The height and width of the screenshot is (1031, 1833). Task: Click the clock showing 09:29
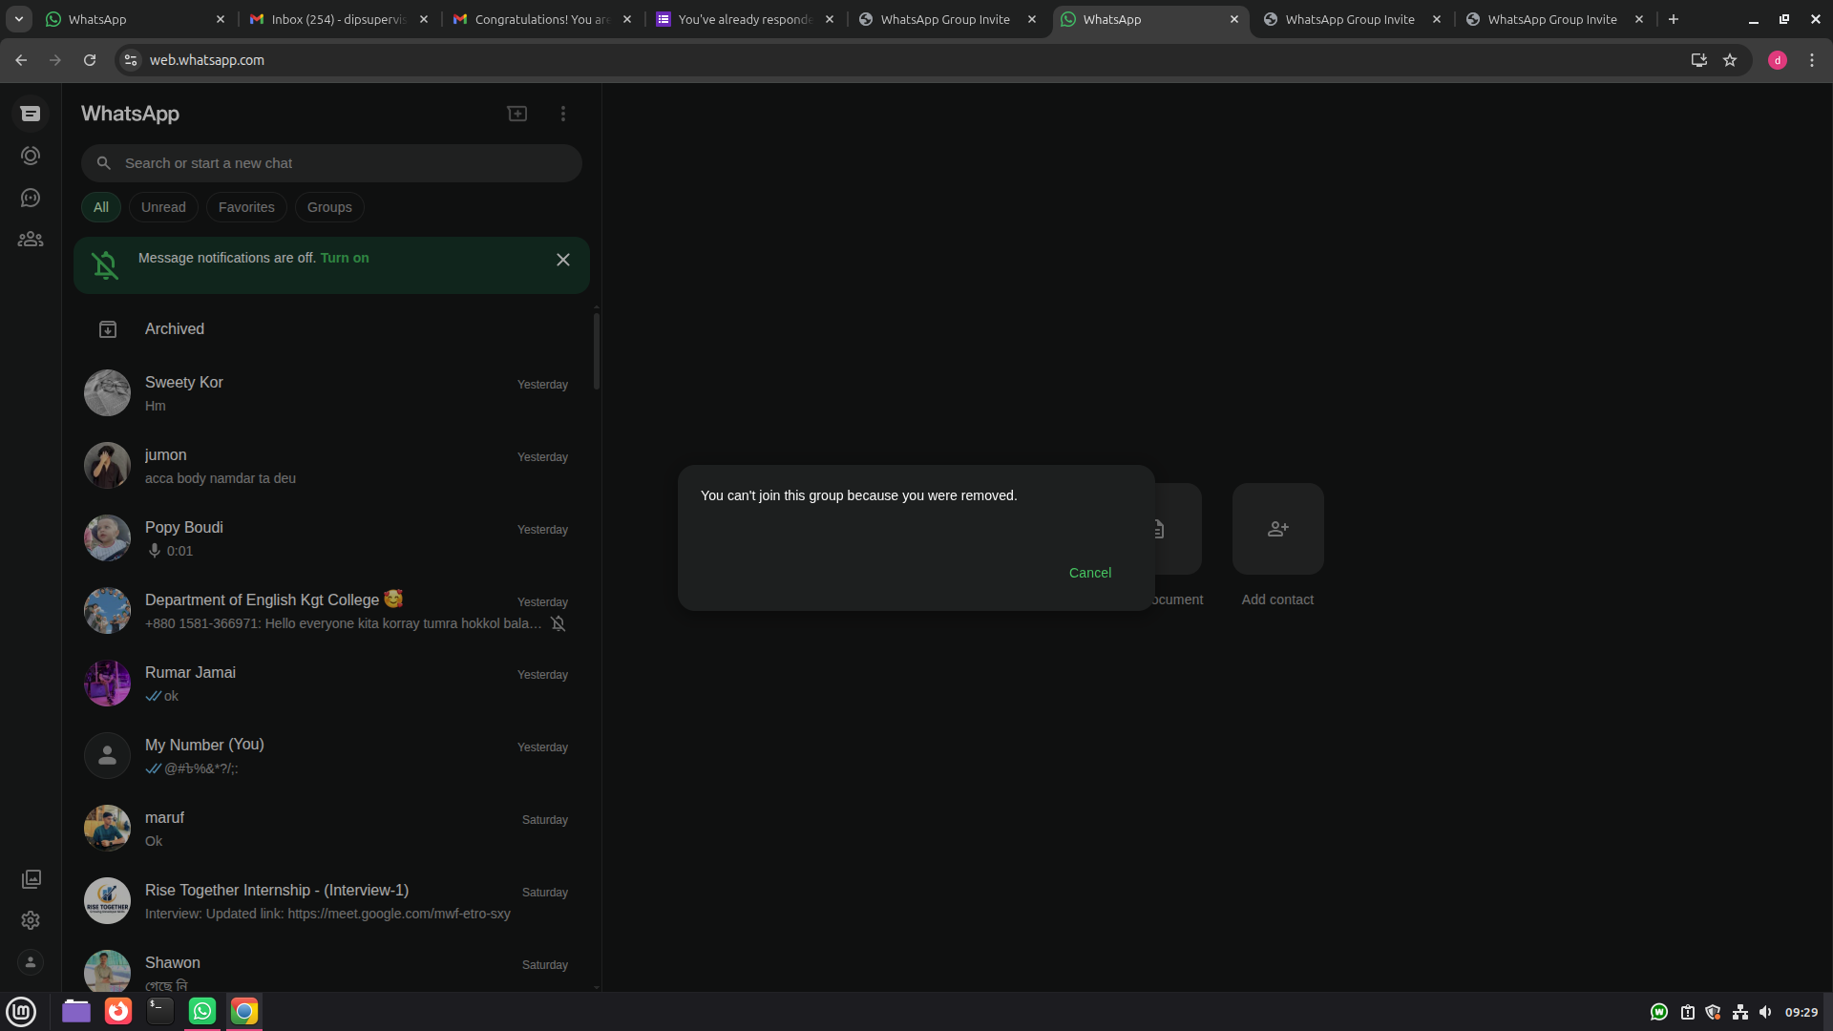(x=1801, y=1012)
